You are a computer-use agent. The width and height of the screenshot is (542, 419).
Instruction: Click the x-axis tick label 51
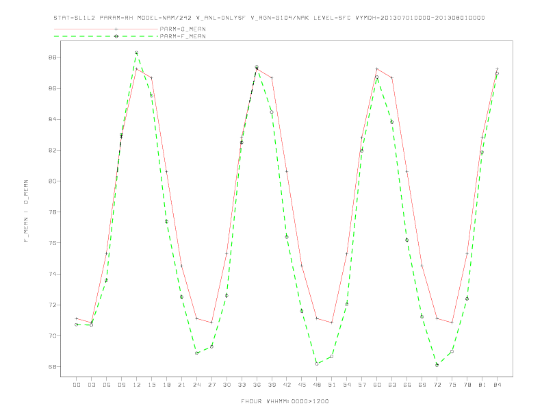332,385
